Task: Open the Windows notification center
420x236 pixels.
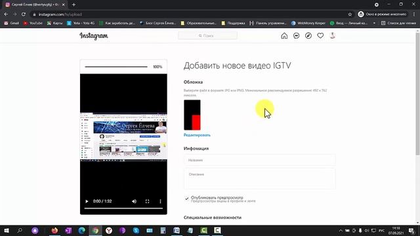Action: click(411, 231)
